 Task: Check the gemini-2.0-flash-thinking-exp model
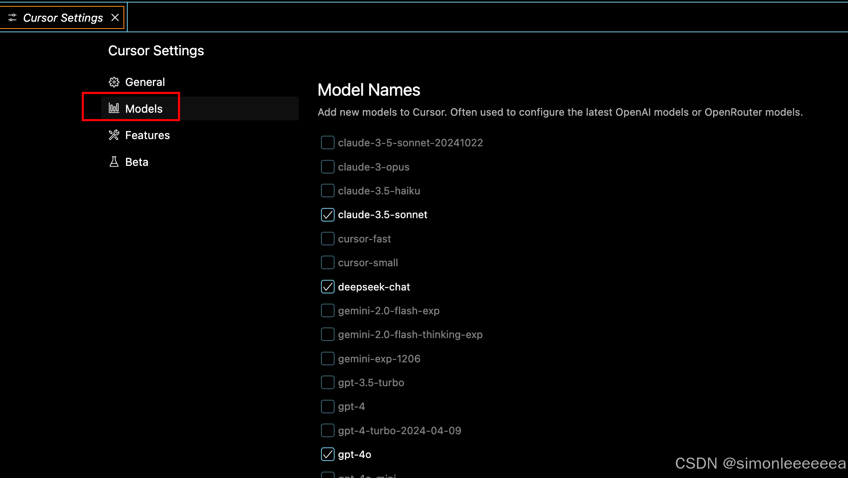(327, 335)
